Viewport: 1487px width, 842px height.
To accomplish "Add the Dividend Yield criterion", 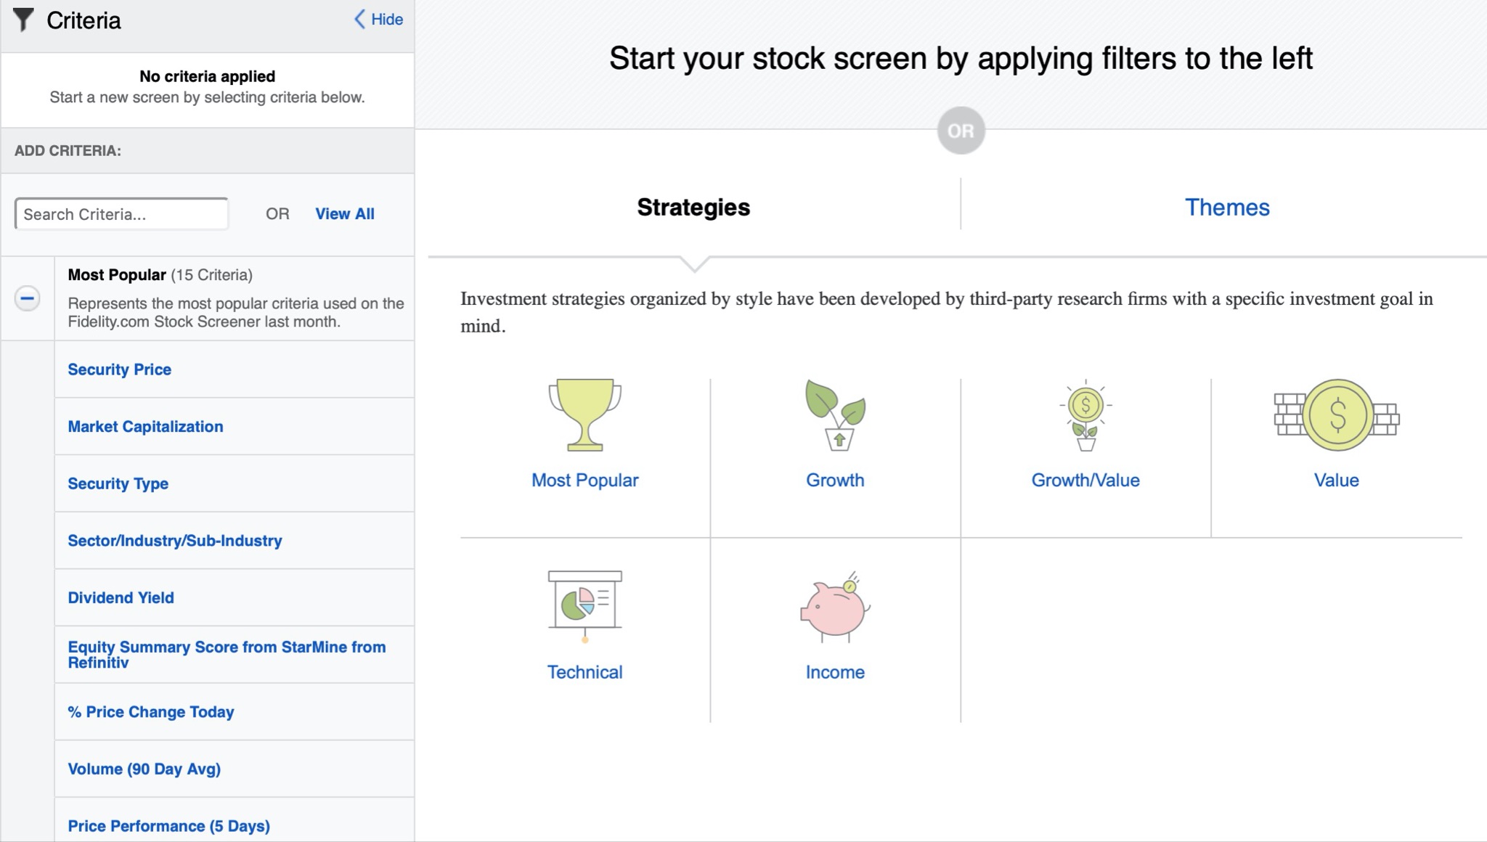I will point(121,598).
